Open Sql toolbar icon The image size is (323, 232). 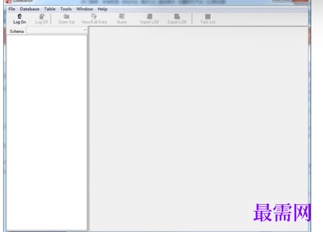point(67,16)
